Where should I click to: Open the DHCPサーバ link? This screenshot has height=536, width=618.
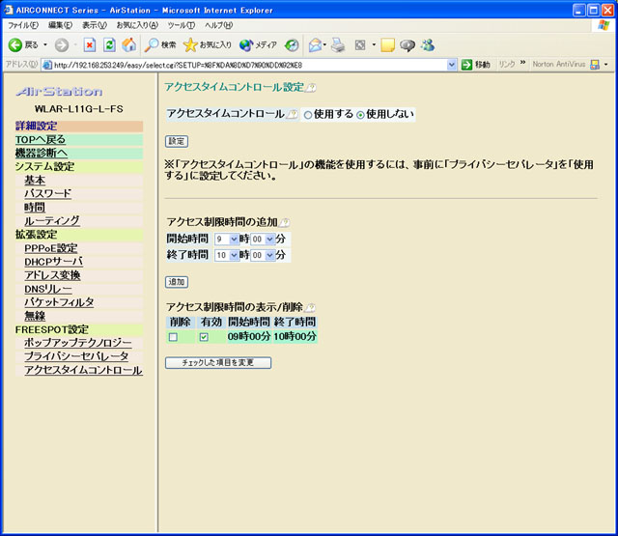[x=54, y=262]
